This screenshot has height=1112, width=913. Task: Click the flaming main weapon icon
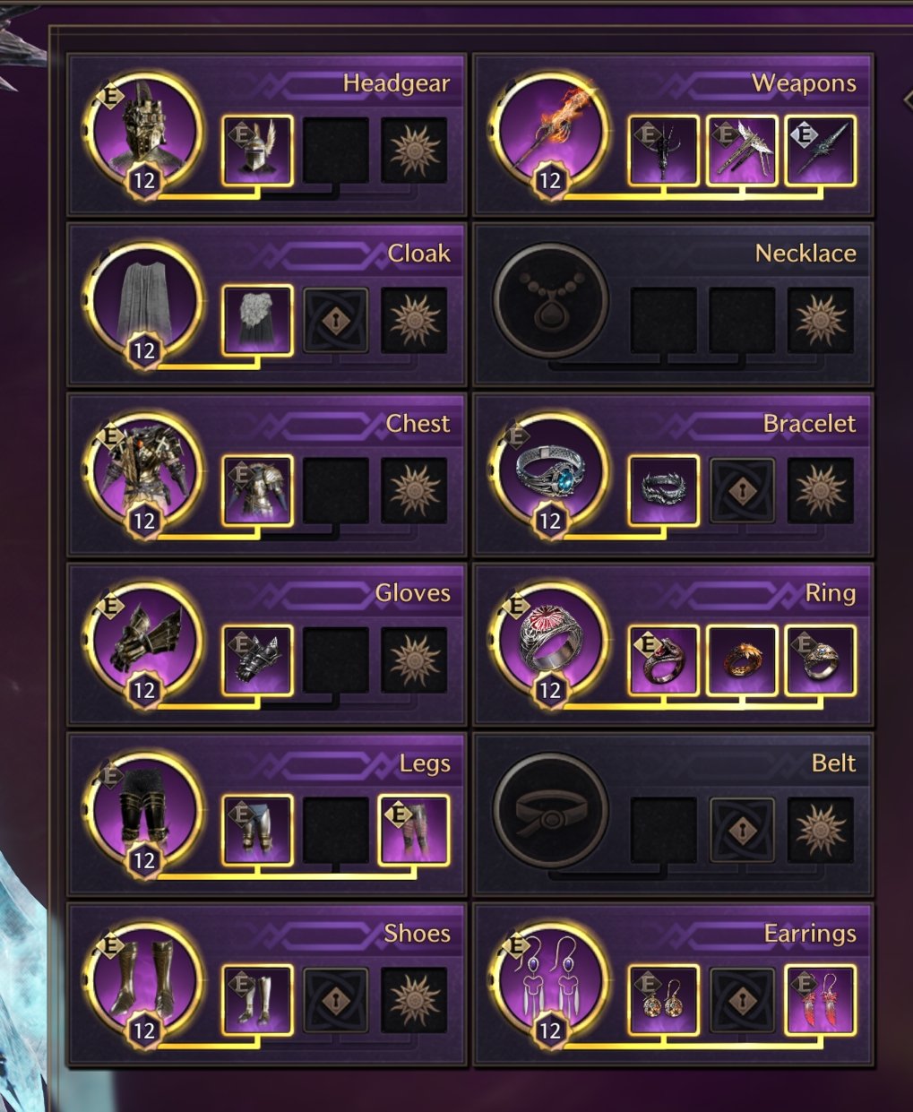[550, 130]
